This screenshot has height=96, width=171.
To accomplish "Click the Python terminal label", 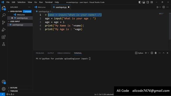I will click(139, 53).
